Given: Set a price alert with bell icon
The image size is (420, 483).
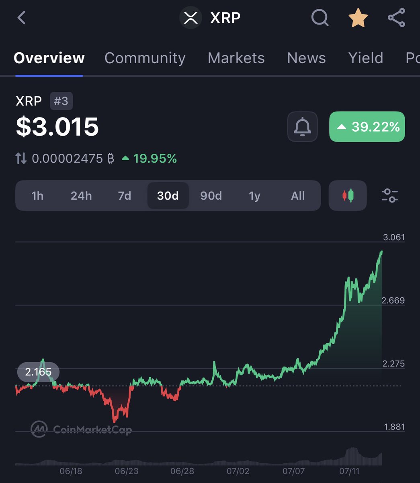Looking at the screenshot, I should point(303,127).
